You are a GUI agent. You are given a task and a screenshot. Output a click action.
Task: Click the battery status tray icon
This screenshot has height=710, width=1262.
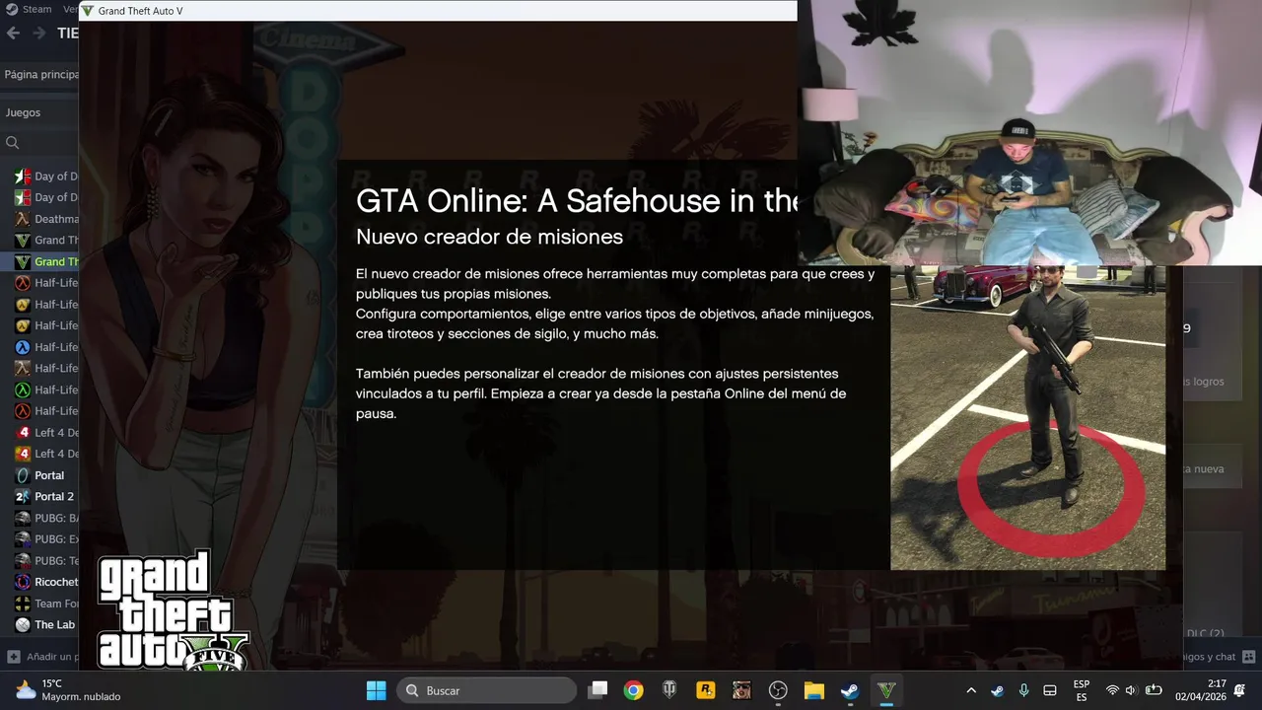tap(1153, 690)
